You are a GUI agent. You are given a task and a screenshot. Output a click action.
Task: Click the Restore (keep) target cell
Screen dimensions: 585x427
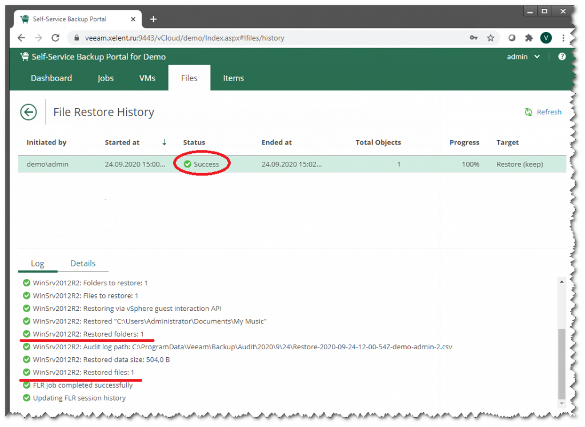(520, 164)
